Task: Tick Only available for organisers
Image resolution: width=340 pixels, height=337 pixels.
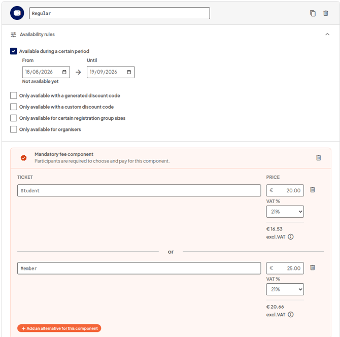Action: click(13, 129)
